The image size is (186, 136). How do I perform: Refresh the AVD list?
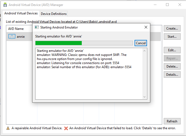[172, 121]
